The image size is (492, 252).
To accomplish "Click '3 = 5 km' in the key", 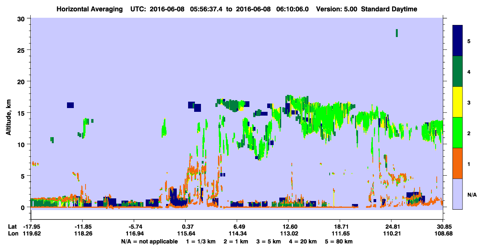I will coord(268,241).
